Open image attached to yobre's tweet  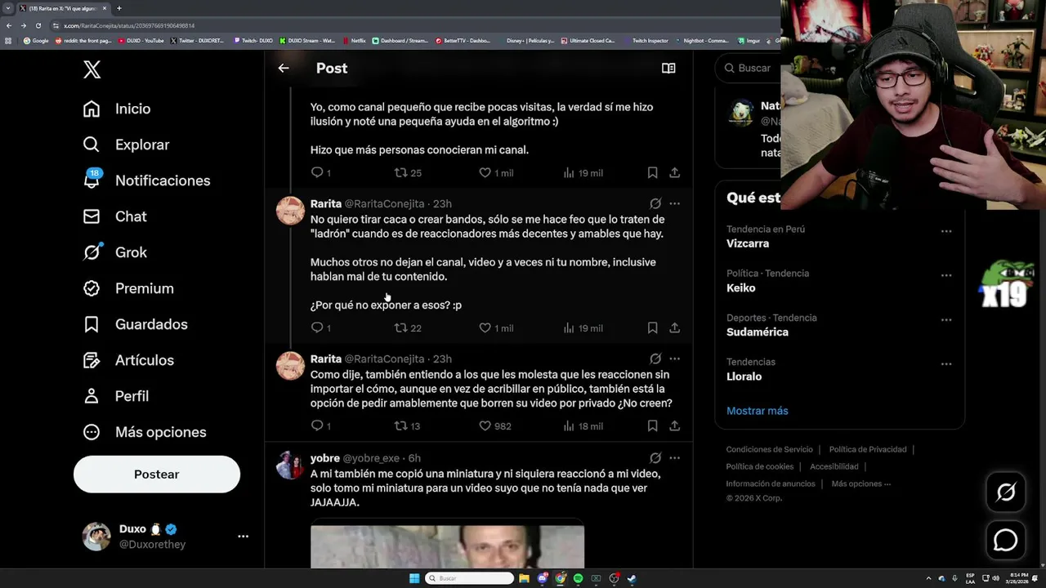447,546
